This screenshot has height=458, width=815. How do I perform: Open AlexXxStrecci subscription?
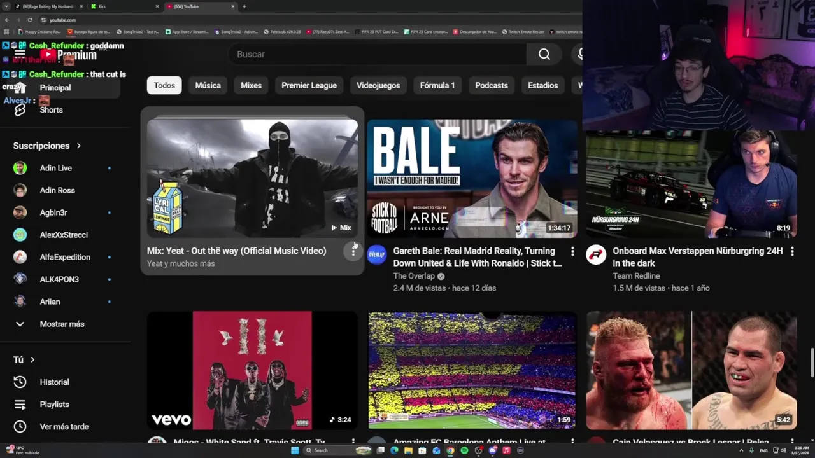[x=65, y=235]
